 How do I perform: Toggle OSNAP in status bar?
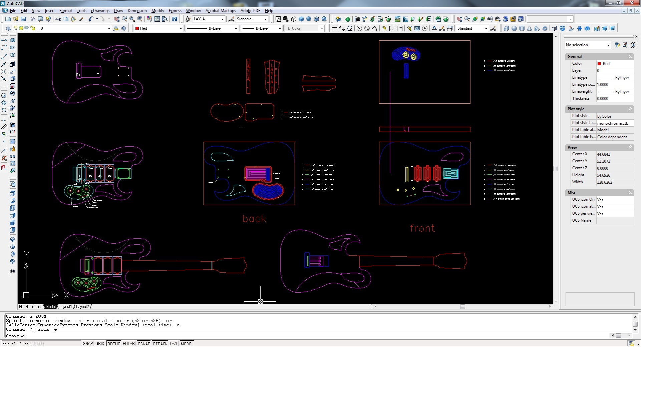pos(144,344)
